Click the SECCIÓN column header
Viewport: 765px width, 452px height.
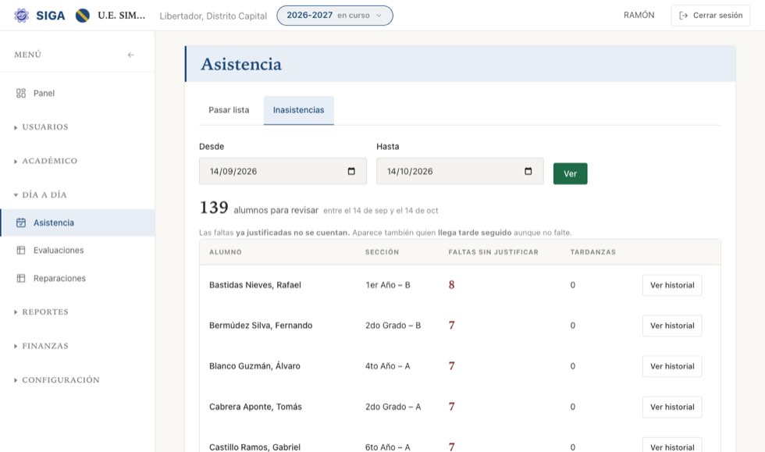click(x=382, y=252)
